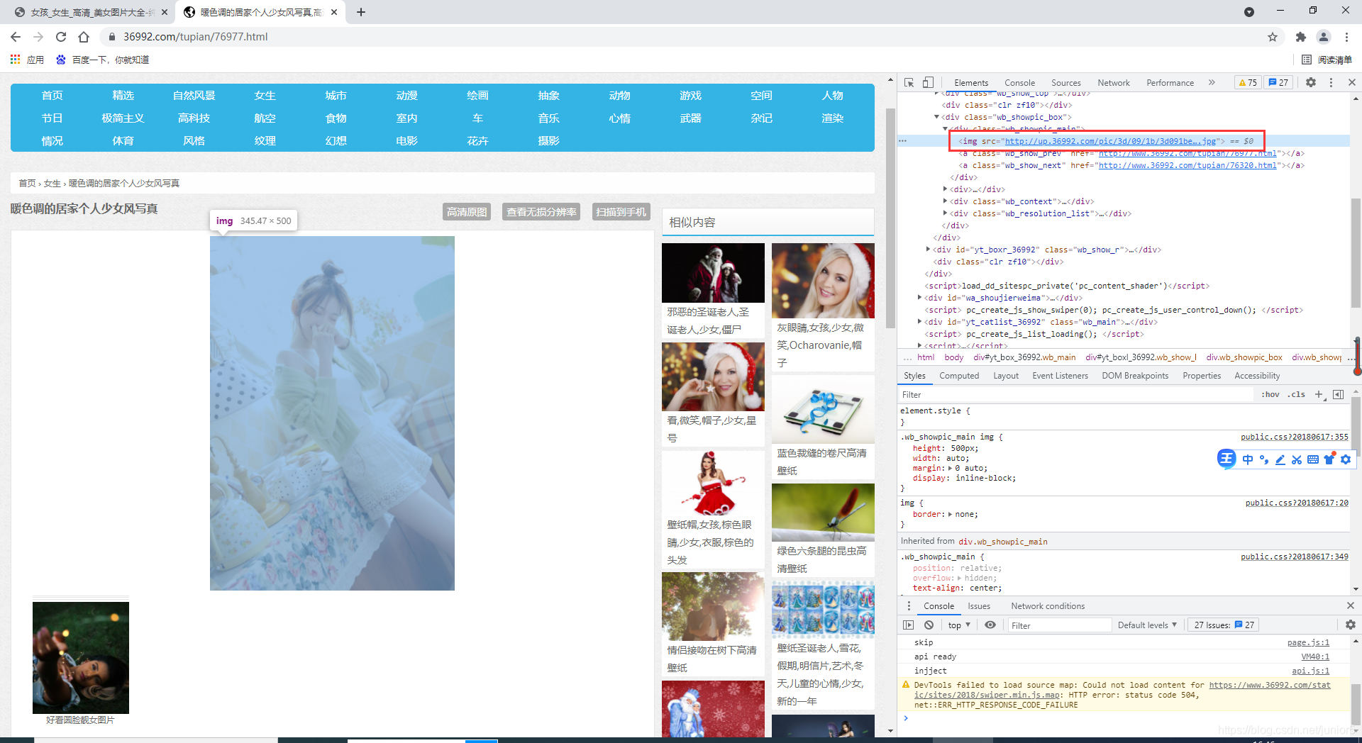Viewport: 1362px width, 743px height.
Task: Close the console drawer
Action: (1351, 605)
